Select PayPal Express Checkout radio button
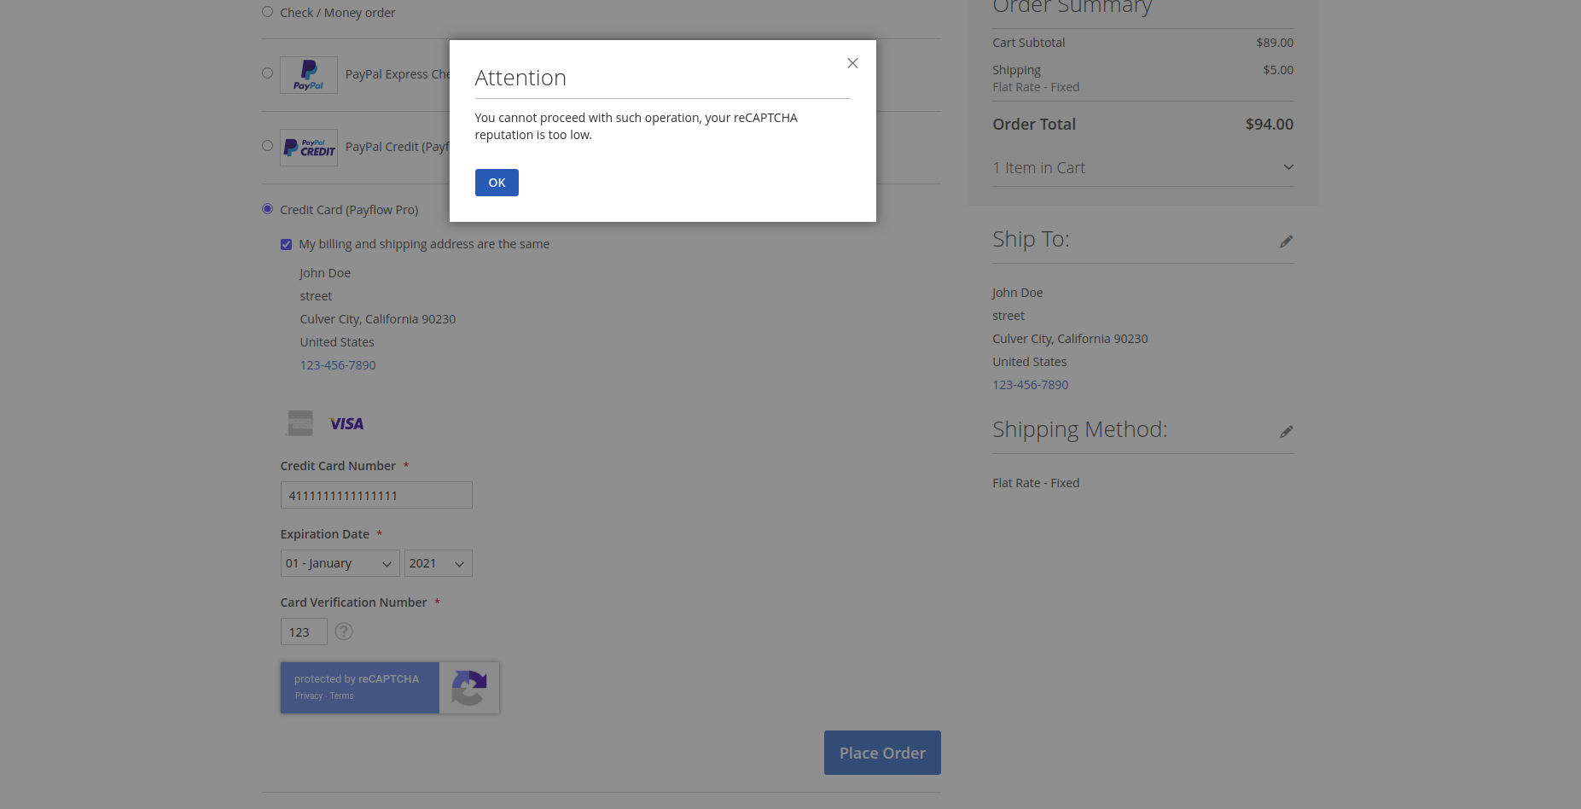This screenshot has width=1581, height=809. (267, 73)
